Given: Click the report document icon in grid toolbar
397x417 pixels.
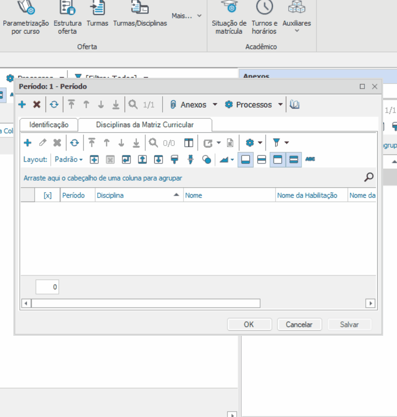Looking at the screenshot, I should (230, 143).
